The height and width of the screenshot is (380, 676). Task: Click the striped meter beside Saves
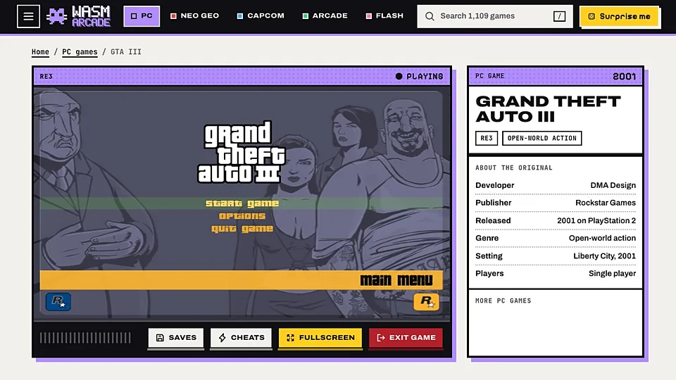[85, 338]
